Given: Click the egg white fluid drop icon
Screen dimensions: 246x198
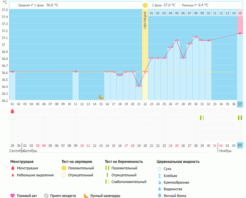Looking at the screenshot, I should click(159, 196).
